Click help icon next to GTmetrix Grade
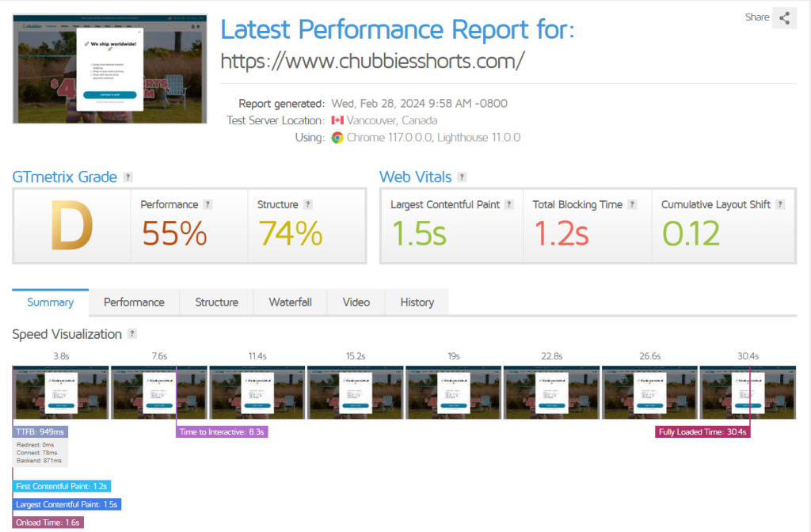This screenshot has height=532, width=811. 128,177
